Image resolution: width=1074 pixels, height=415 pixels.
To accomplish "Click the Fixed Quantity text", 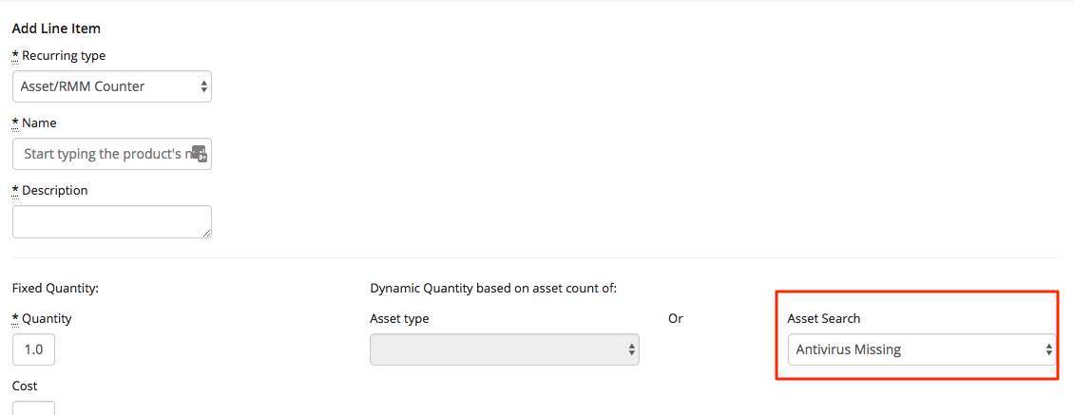I will click(x=55, y=288).
